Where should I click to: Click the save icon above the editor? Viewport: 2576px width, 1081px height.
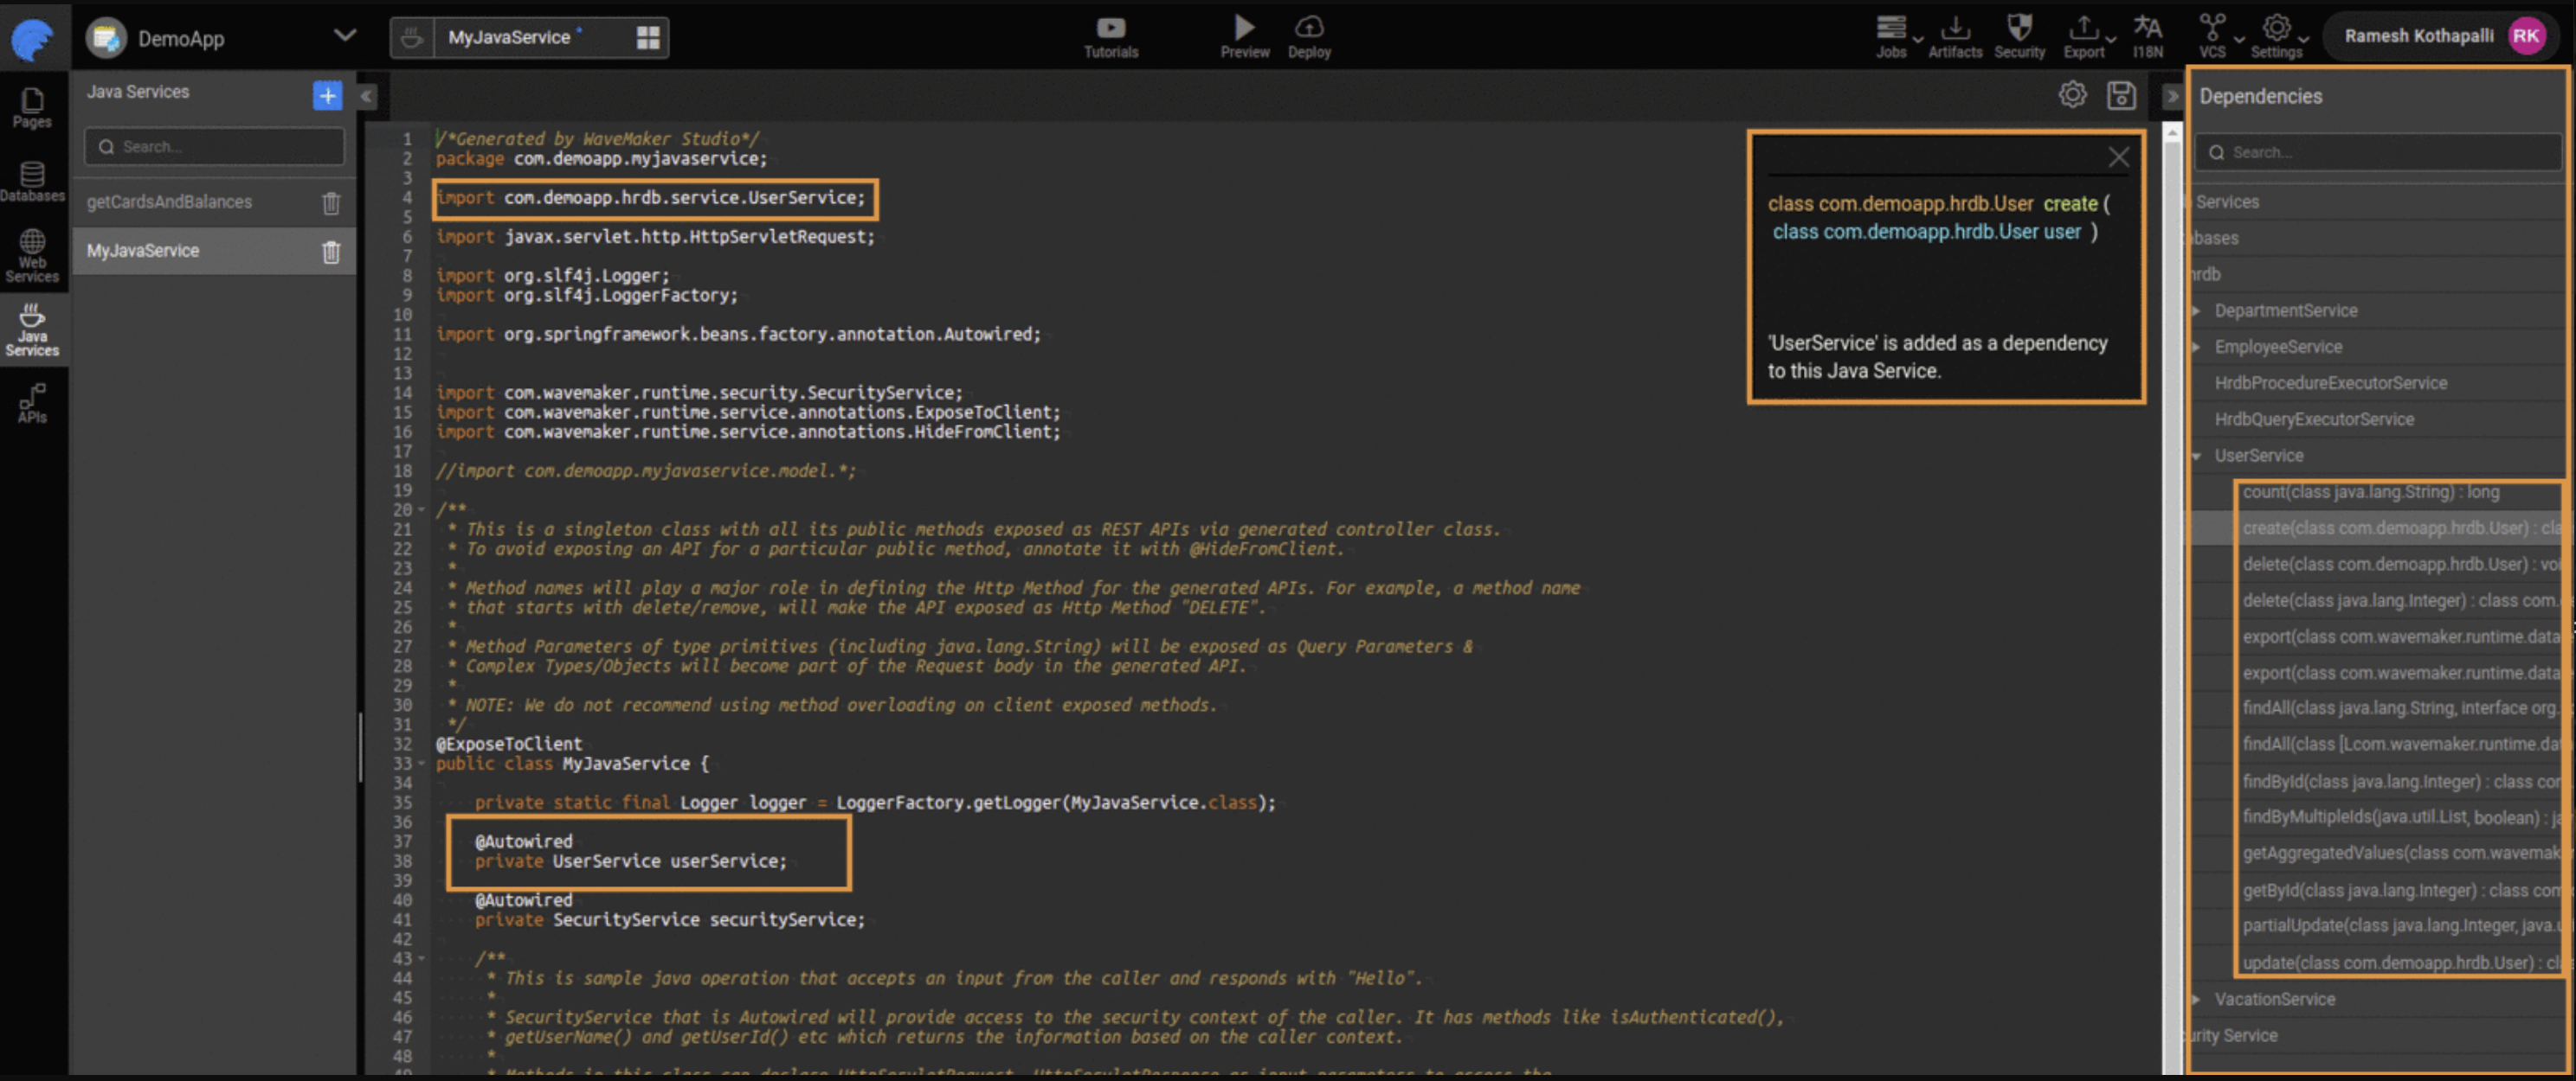(x=2121, y=96)
